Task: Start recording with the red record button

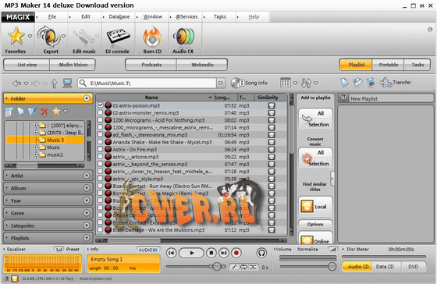Action: pos(236,253)
